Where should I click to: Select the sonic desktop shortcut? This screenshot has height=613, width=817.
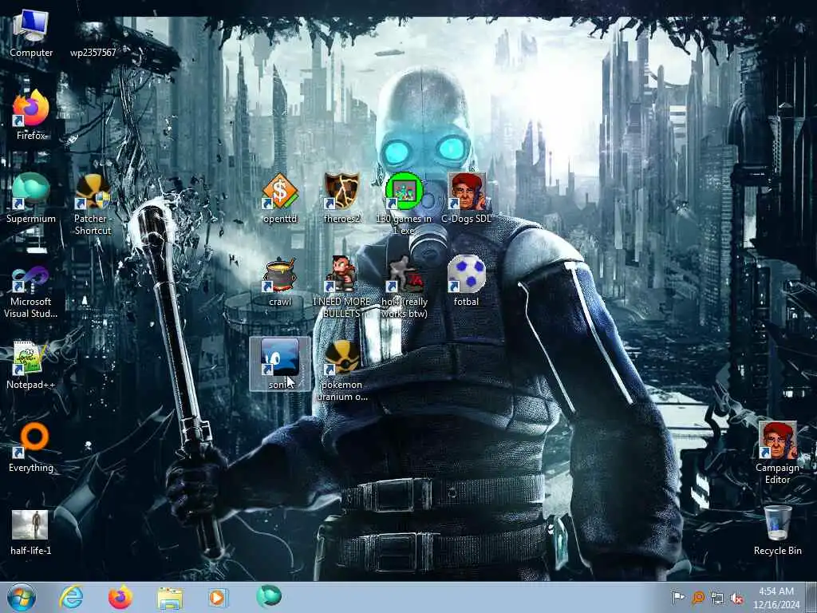point(280,364)
